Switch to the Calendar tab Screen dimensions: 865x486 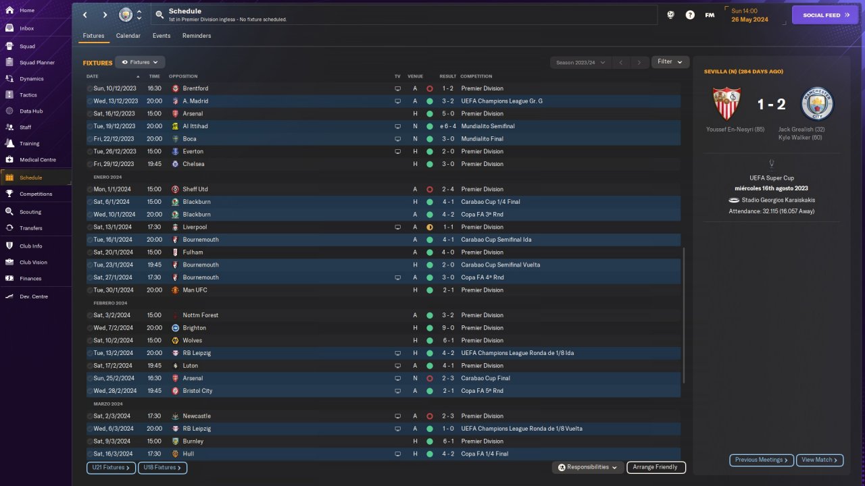pos(128,36)
